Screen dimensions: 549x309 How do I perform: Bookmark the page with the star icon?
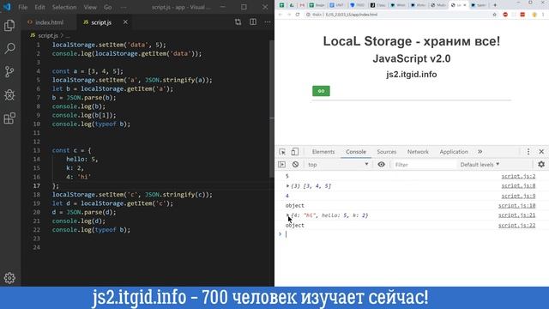494,15
